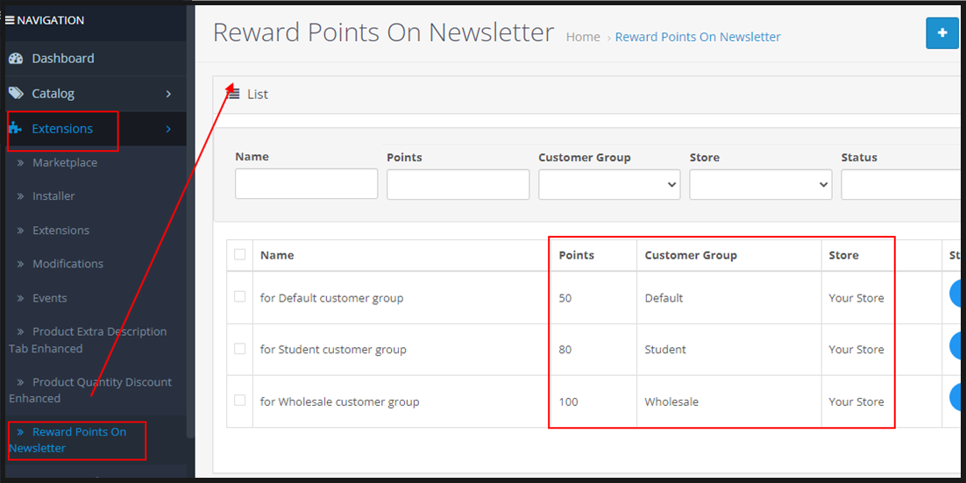Click the Name filter input field
Image resolution: width=966 pixels, height=483 pixels.
click(x=306, y=184)
